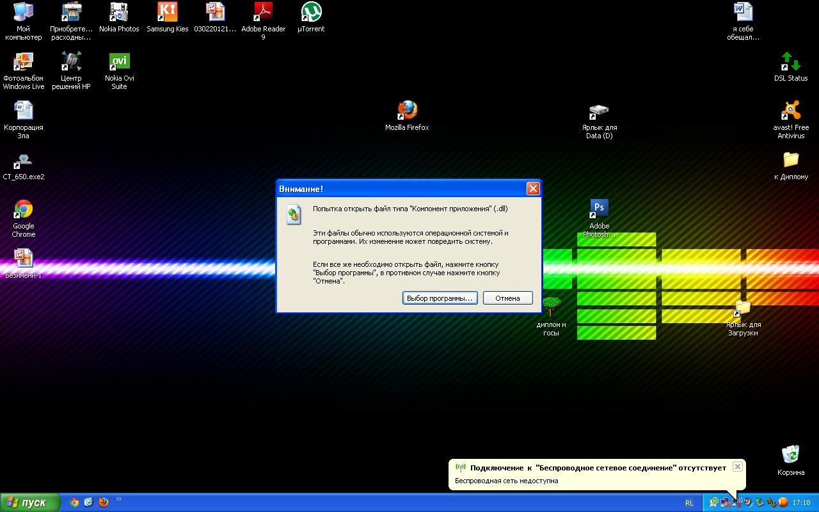The image size is (819, 512).
Task: Click the 'Выбор программы...' button
Action: click(x=440, y=298)
